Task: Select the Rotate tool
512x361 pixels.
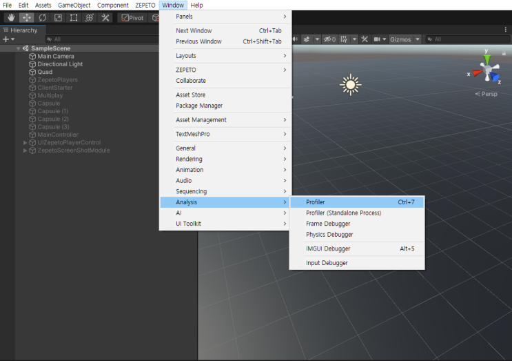Action: click(x=43, y=18)
